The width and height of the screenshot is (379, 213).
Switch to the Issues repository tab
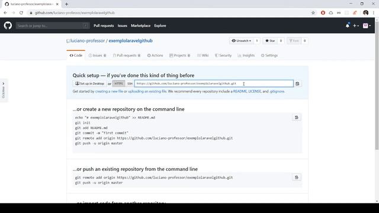coord(97,55)
